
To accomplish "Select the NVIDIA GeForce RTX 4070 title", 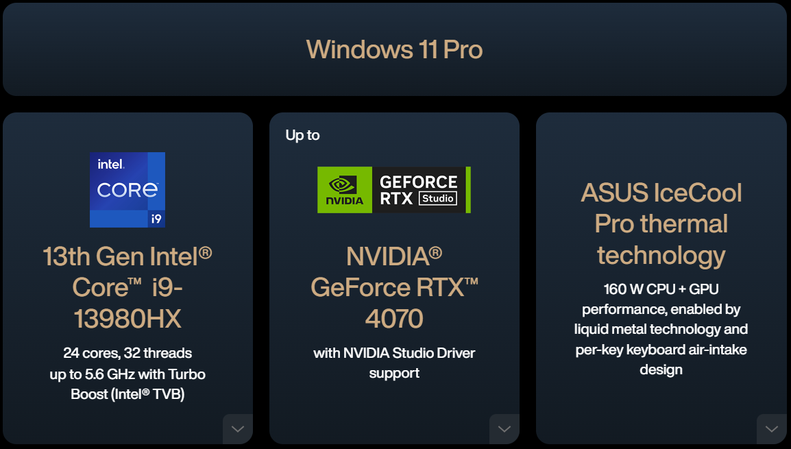I will pos(394,287).
